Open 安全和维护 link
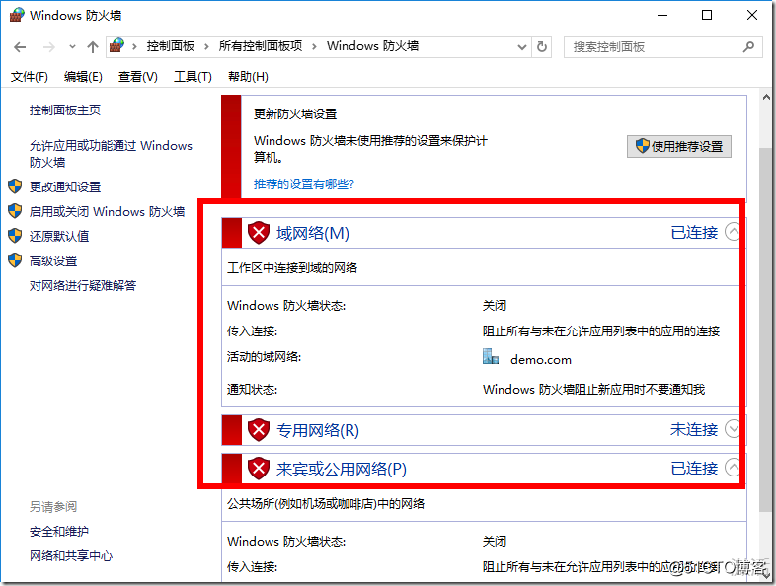 (x=59, y=532)
